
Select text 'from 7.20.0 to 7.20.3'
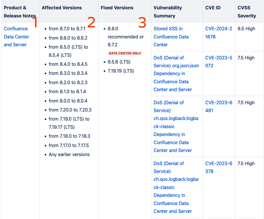[70, 110]
